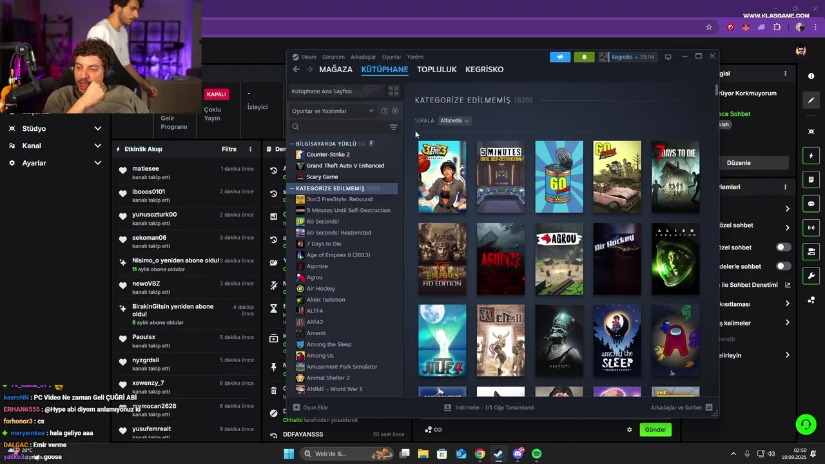Click Düzenle button
Image resolution: width=825 pixels, height=464 pixels.
739,163
